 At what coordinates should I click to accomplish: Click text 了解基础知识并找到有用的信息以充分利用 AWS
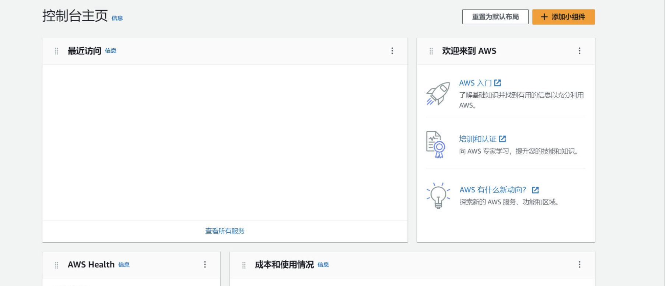click(521, 100)
